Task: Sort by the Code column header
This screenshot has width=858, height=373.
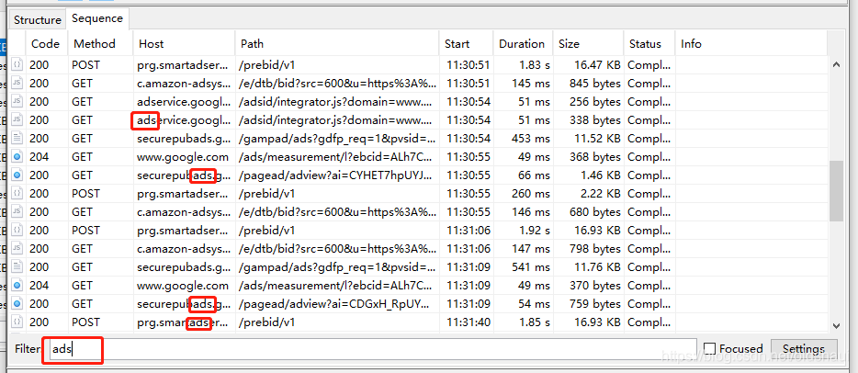Action: [x=47, y=44]
